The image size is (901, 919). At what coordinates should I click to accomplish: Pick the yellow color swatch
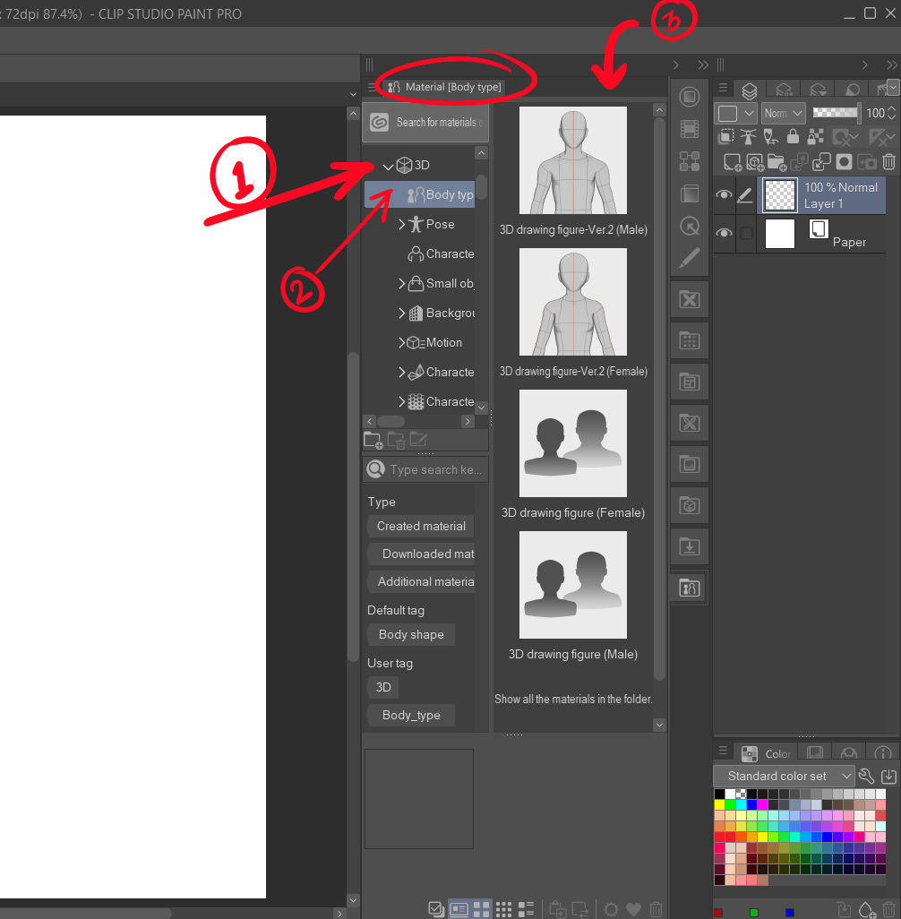pyautogui.click(x=719, y=804)
